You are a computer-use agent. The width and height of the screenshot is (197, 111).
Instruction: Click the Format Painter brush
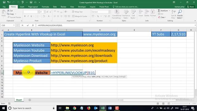pos(8,17)
